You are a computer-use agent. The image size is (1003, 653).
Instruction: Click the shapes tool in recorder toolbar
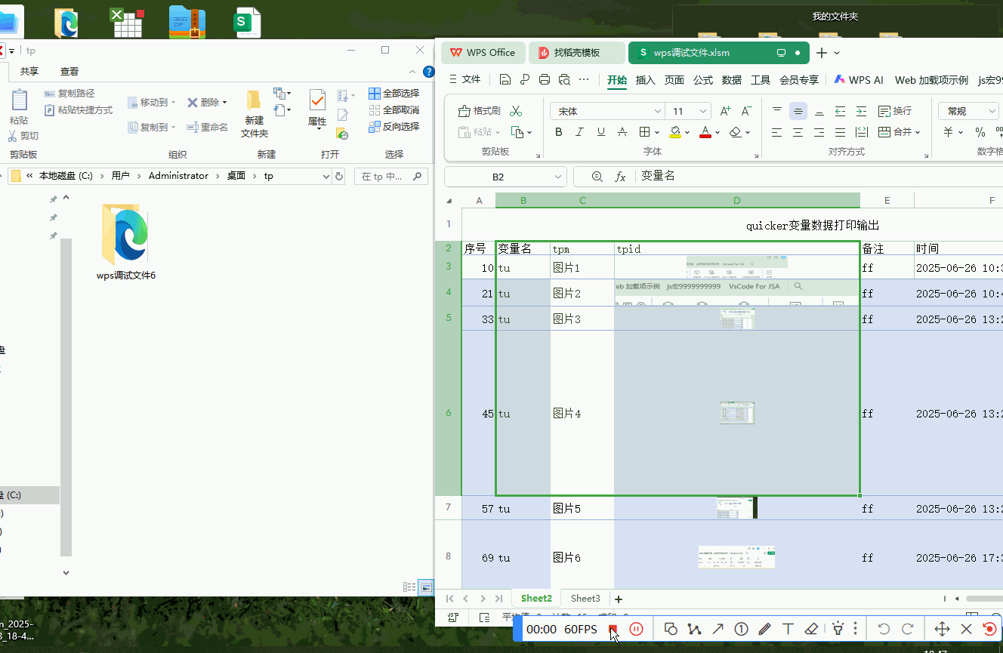coord(671,629)
